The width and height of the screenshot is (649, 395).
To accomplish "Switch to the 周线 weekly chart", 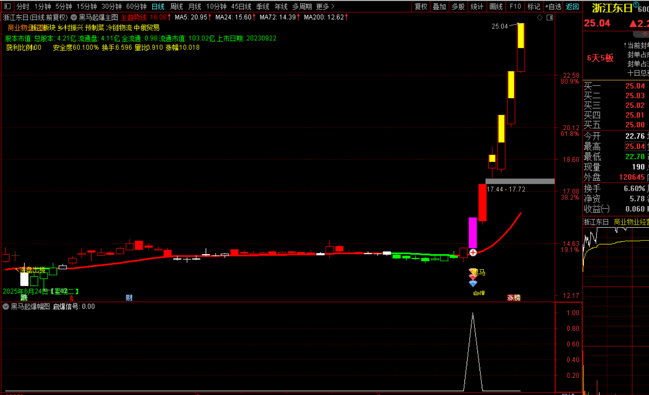I will click(176, 6).
